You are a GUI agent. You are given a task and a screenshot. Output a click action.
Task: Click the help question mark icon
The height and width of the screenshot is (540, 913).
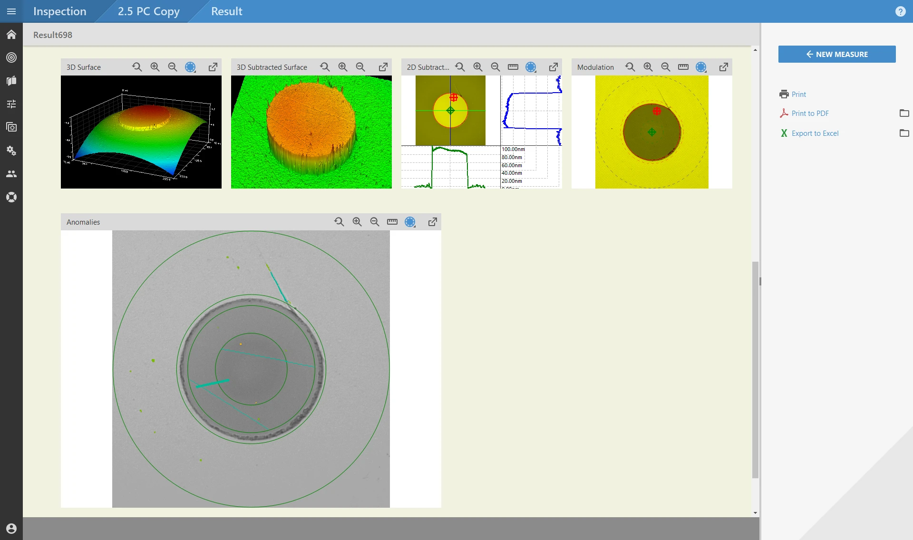pyautogui.click(x=900, y=11)
